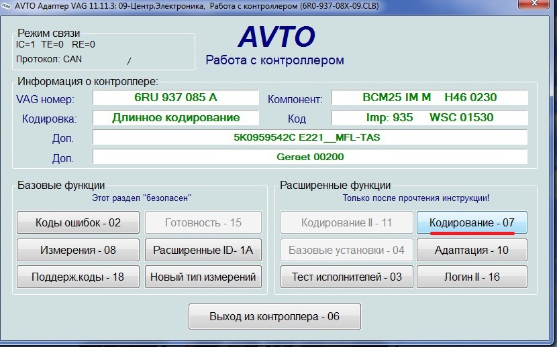Open the underlined Кодирование - 07 function
This screenshot has width=557, height=347.
[472, 222]
